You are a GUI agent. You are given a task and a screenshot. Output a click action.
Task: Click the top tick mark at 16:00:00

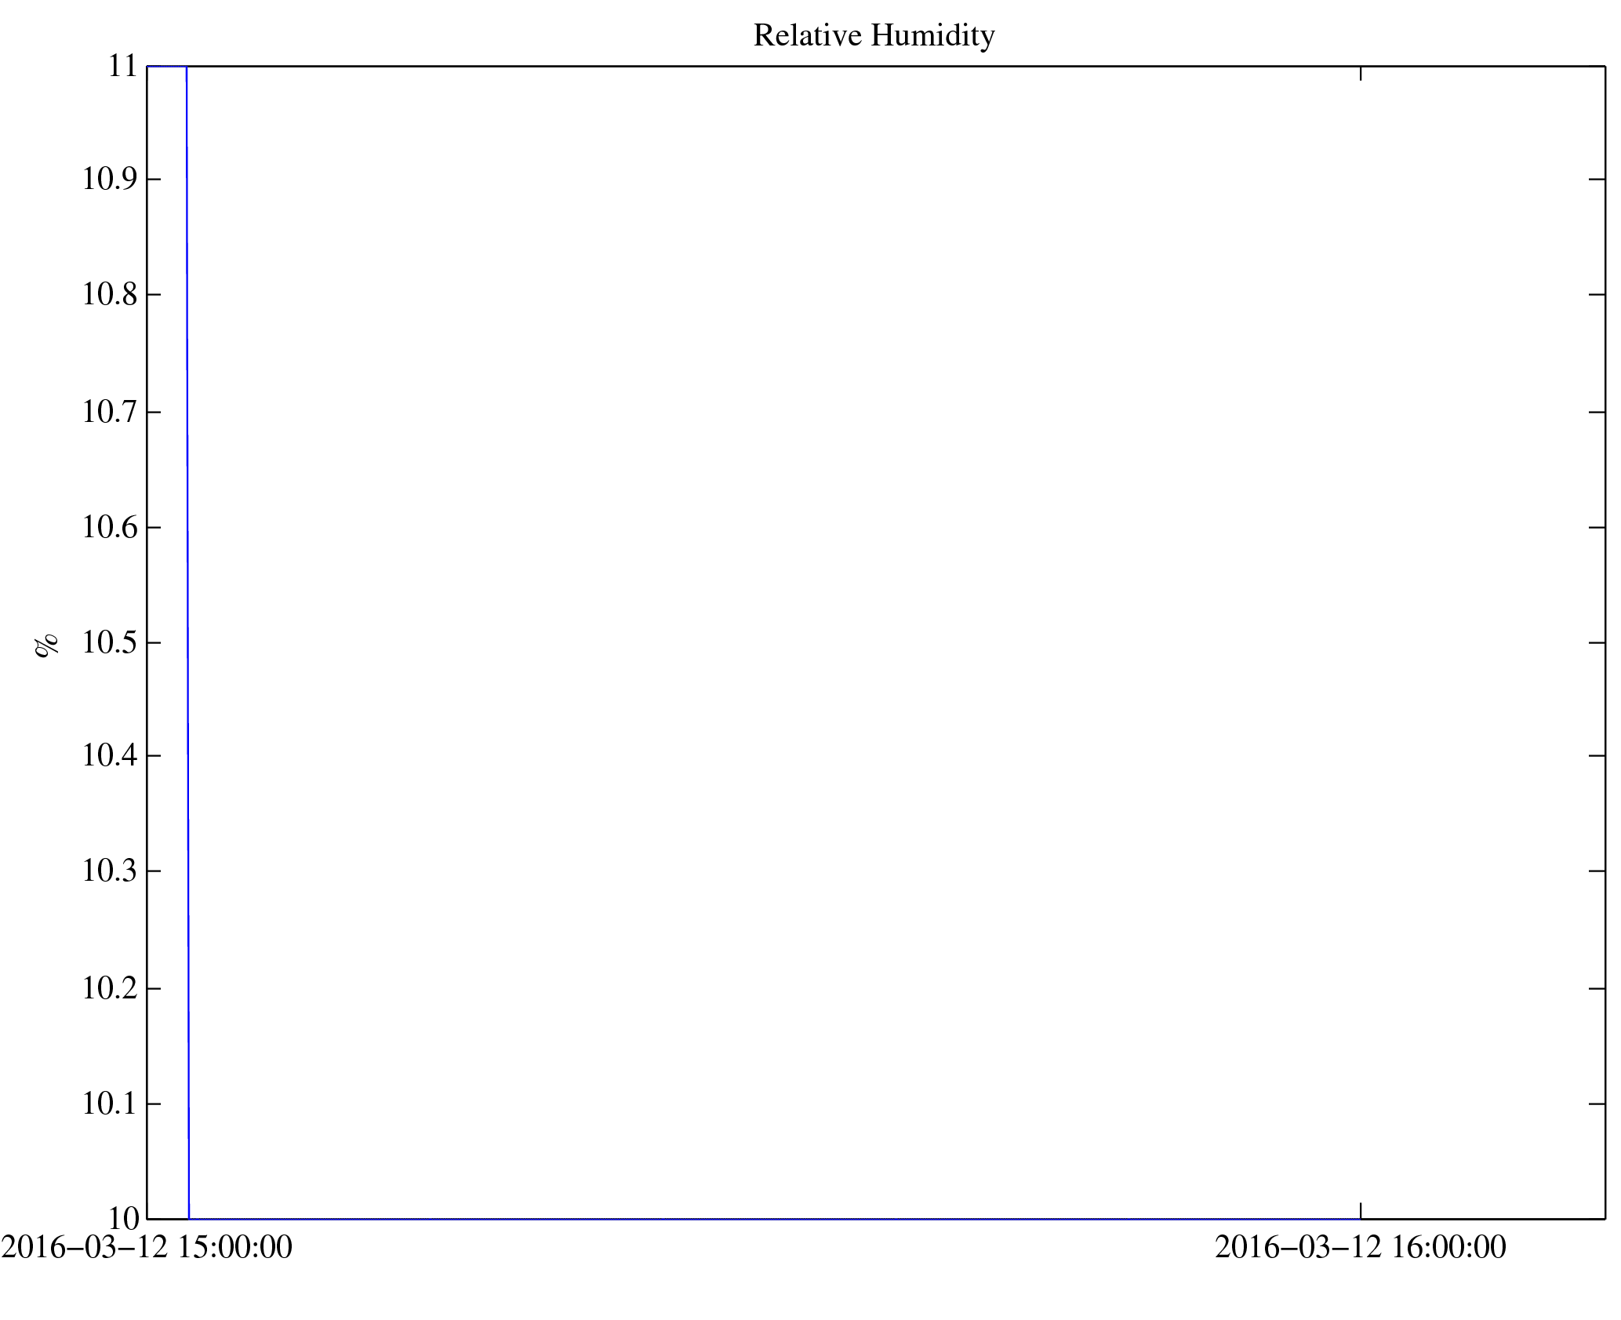tap(1361, 74)
